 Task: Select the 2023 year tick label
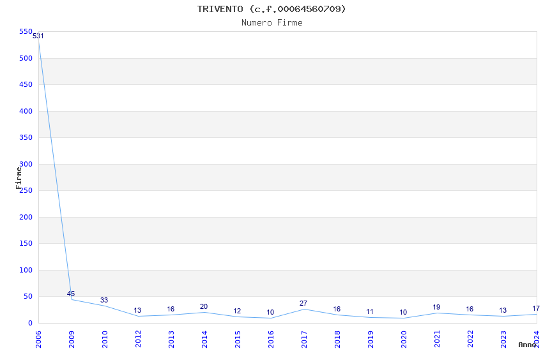click(x=503, y=340)
